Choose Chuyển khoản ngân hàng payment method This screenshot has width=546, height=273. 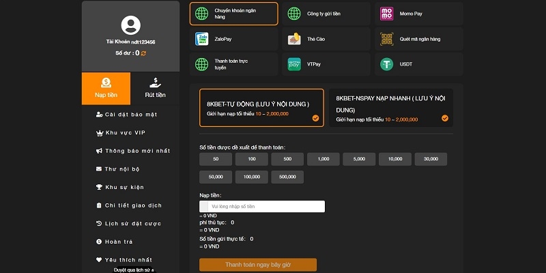click(233, 14)
